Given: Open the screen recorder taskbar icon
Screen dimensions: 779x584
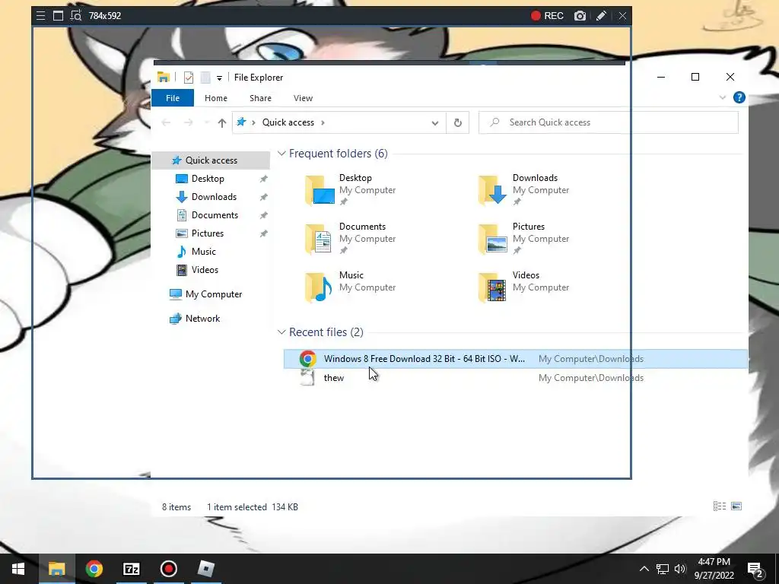Looking at the screenshot, I should click(x=168, y=569).
